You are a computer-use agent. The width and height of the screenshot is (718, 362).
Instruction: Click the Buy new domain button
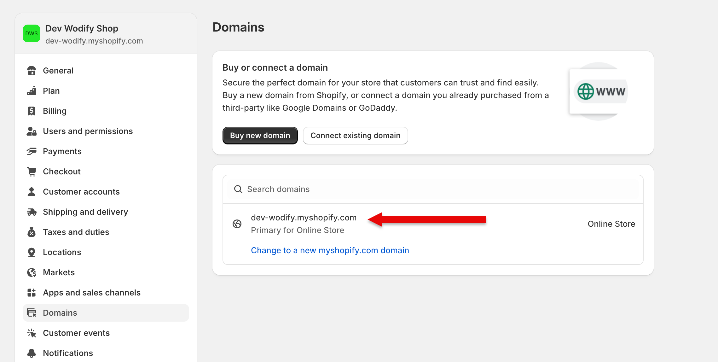(x=260, y=136)
